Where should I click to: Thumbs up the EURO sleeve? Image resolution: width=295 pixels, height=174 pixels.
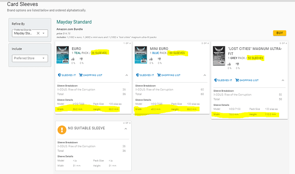coord(73,59)
